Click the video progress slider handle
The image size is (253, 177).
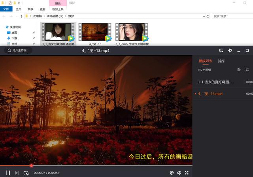[x=32, y=166]
